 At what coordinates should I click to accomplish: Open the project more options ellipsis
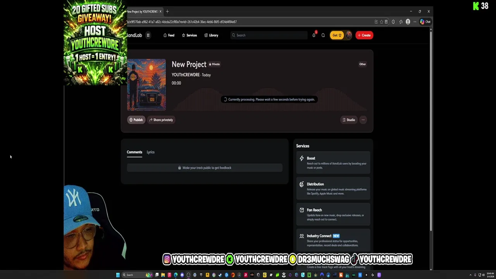point(363,120)
